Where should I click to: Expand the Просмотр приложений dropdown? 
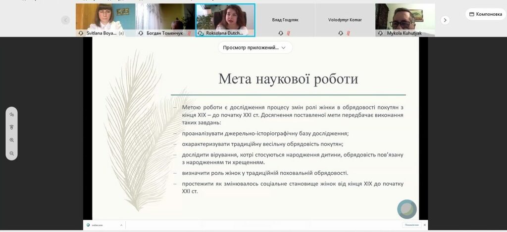pyautogui.click(x=255, y=48)
